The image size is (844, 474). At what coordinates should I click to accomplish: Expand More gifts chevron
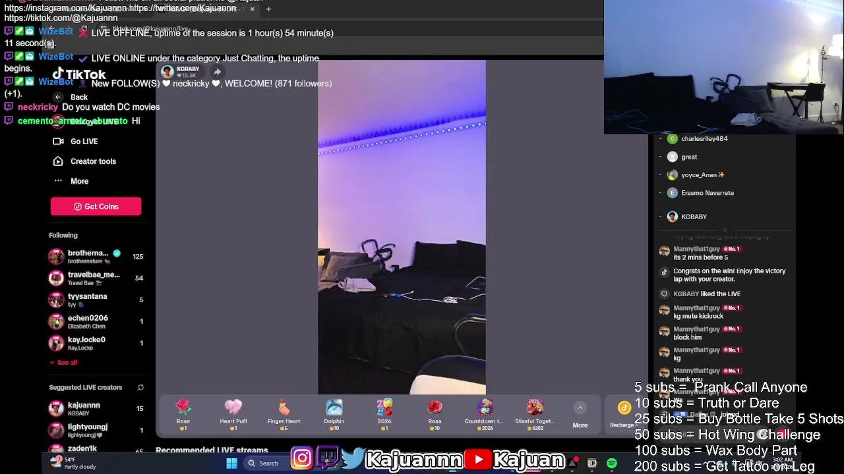[580, 408]
